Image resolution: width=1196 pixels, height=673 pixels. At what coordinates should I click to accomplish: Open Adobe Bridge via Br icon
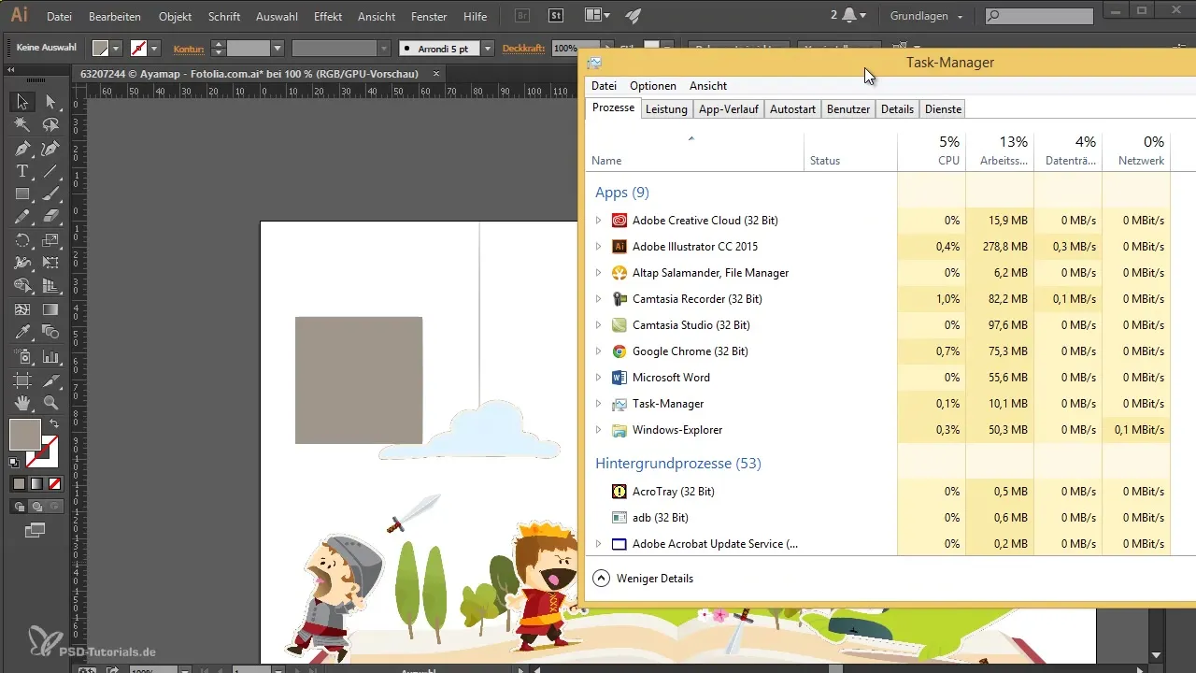click(523, 16)
